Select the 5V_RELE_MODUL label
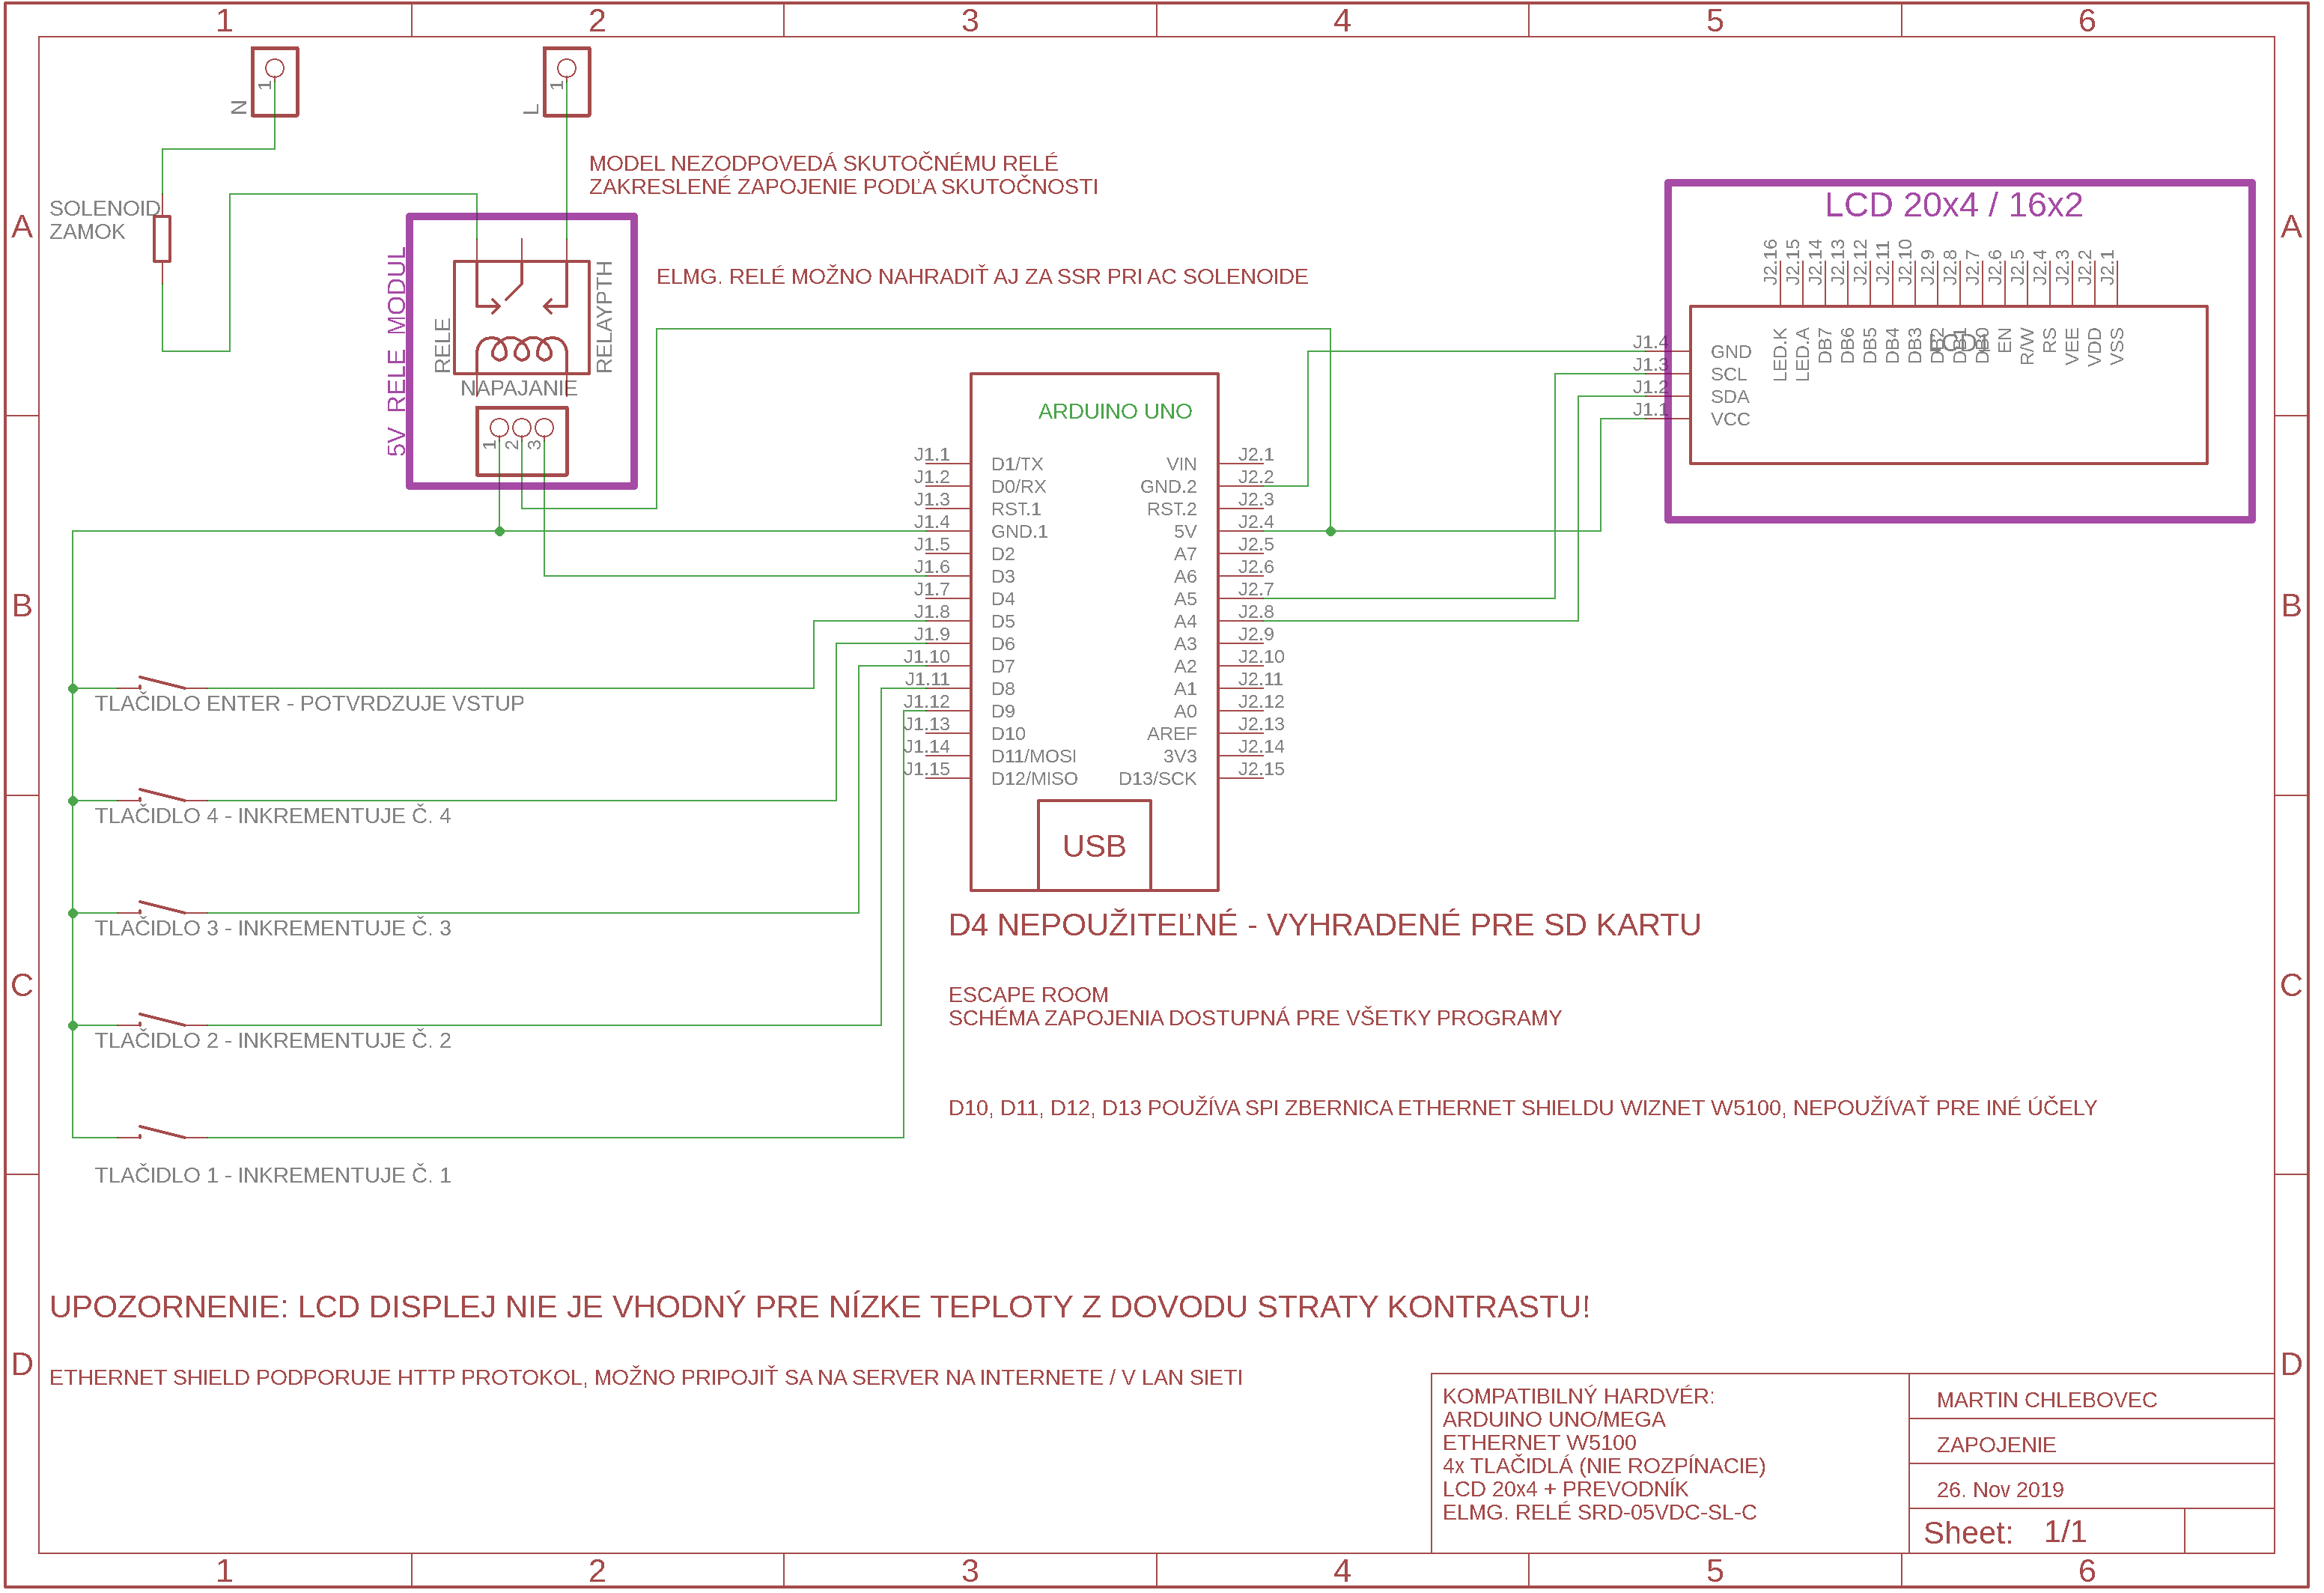 (x=397, y=352)
